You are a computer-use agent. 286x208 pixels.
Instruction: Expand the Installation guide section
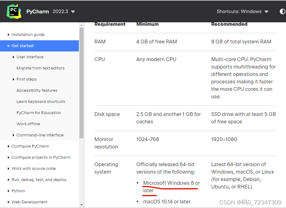pos(8,35)
